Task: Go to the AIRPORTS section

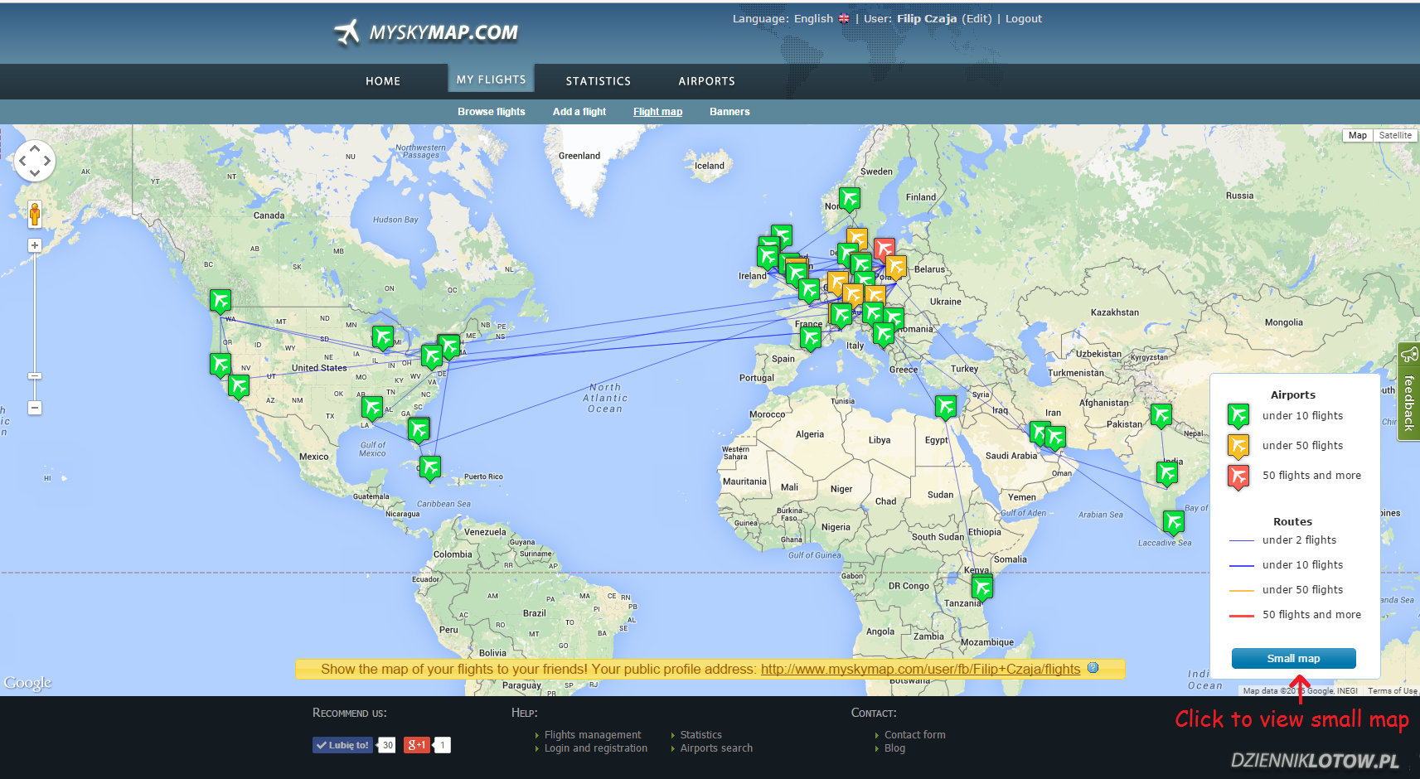Action: [x=706, y=81]
